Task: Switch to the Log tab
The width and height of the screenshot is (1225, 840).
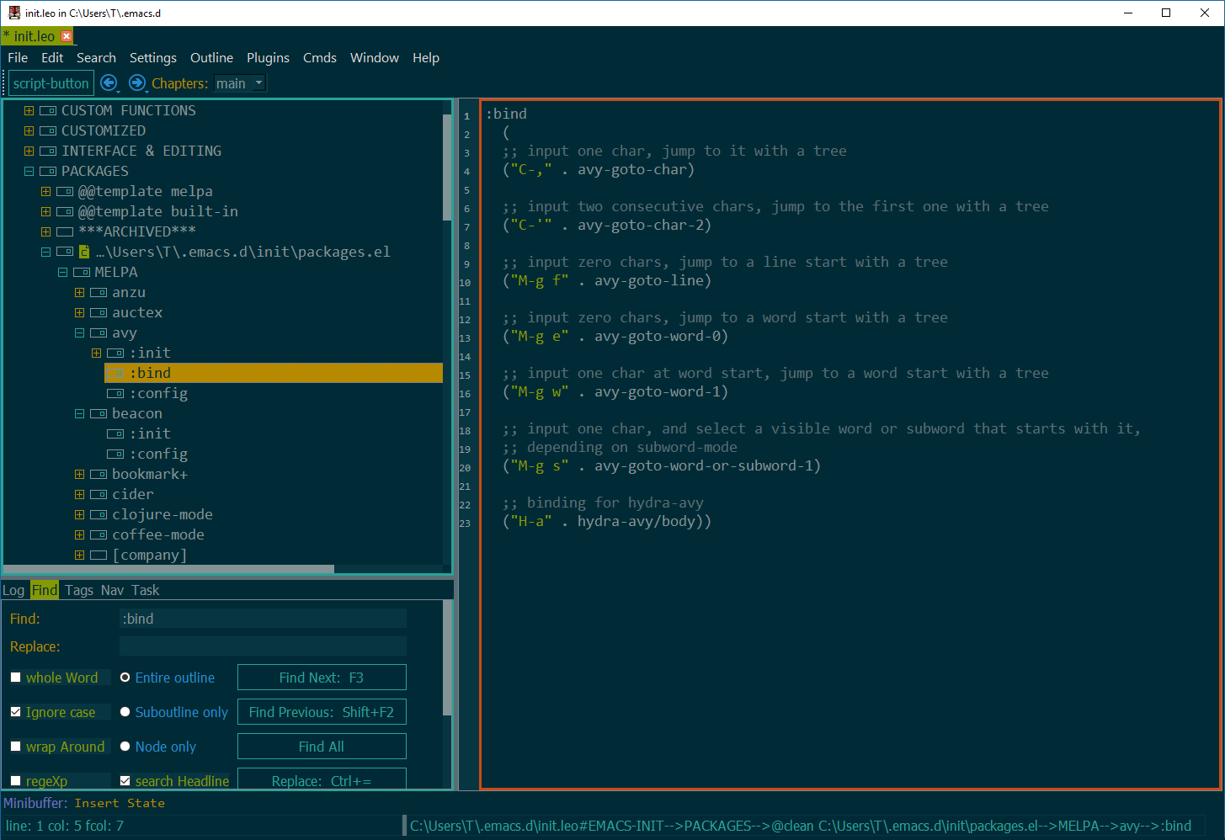Action: click(13, 590)
